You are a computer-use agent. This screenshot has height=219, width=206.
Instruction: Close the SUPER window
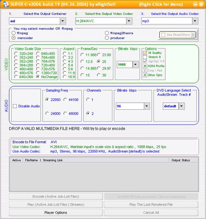pyautogui.click(x=201, y=4)
